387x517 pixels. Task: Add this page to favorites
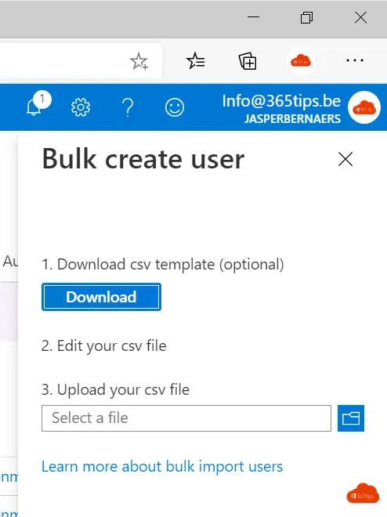point(139,61)
